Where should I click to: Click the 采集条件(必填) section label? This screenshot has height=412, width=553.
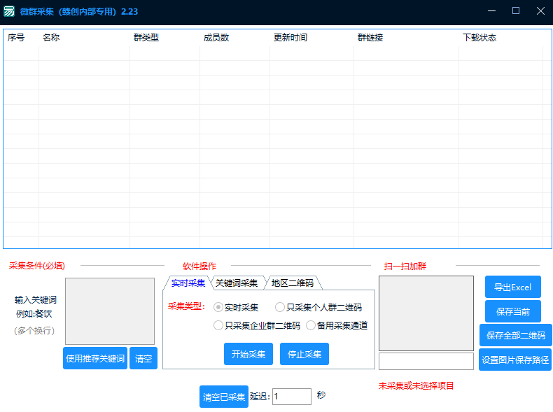coord(37,266)
